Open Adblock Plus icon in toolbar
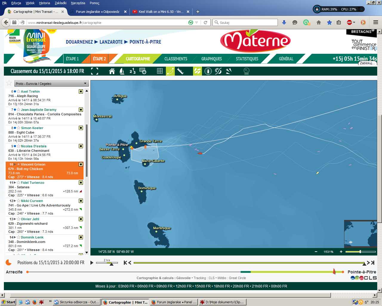382x306 pixels. pos(349,22)
